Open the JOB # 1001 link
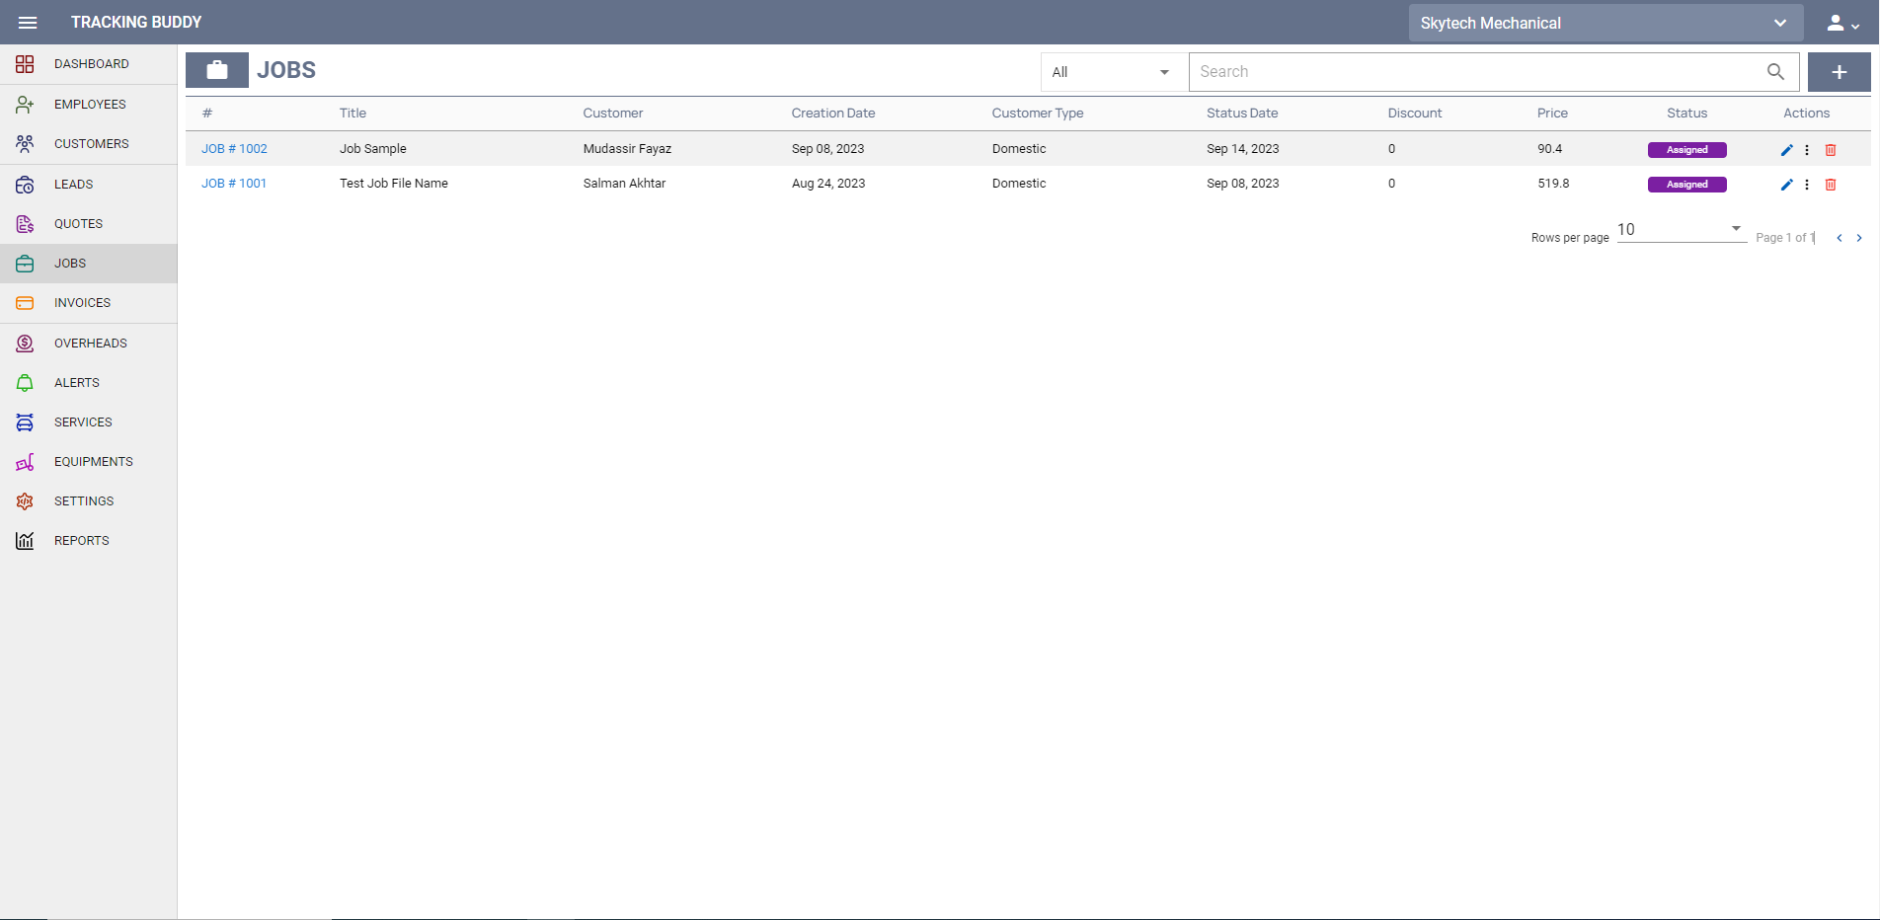The width and height of the screenshot is (1880, 920). click(x=234, y=184)
